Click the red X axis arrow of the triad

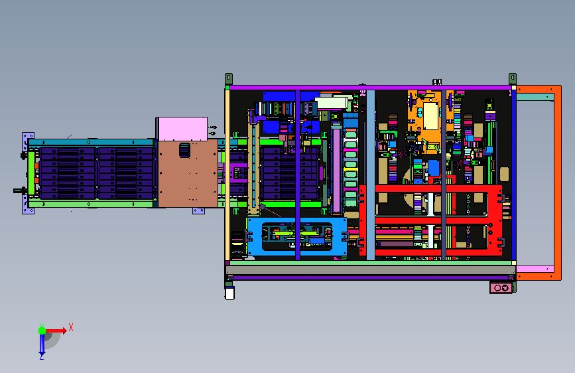pyautogui.click(x=56, y=331)
